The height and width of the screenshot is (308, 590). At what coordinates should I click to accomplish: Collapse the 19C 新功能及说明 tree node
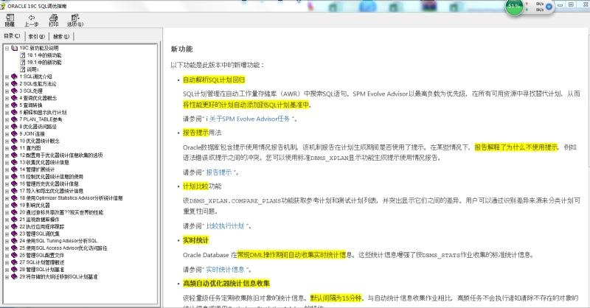click(7, 48)
